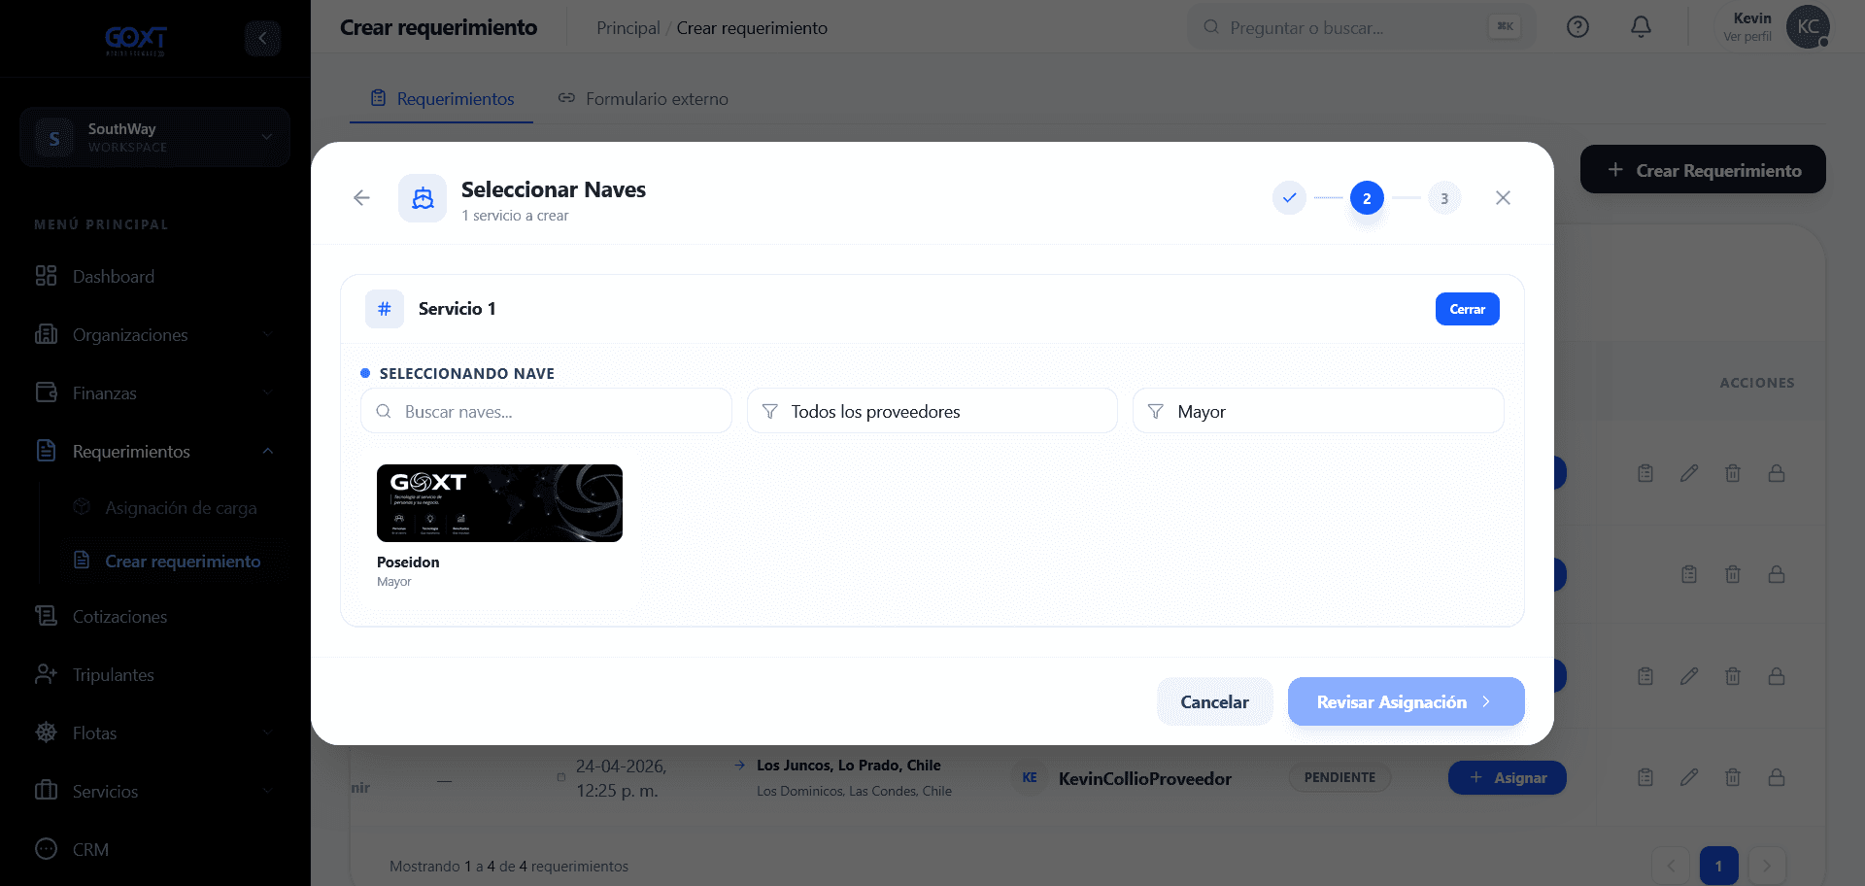Image resolution: width=1865 pixels, height=886 pixels.
Task: Focus the Preguntar o buscar search box
Action: click(1360, 27)
